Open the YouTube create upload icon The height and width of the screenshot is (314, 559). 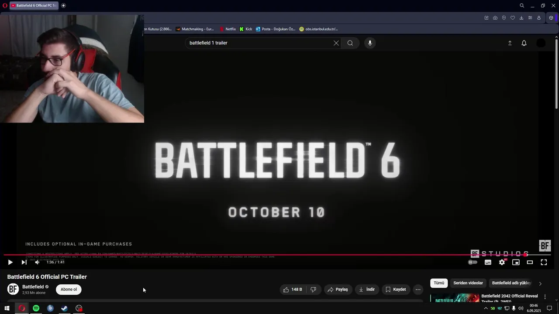point(510,43)
